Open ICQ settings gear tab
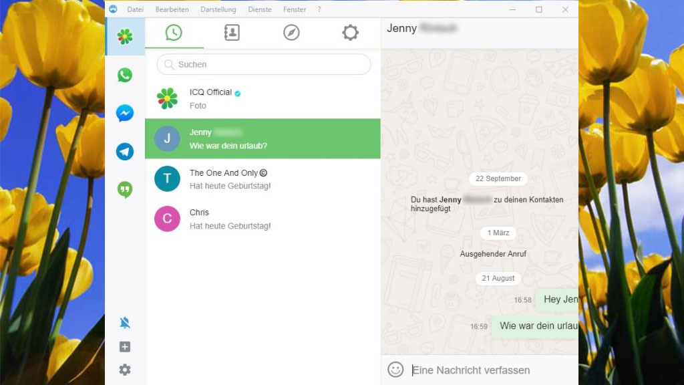The width and height of the screenshot is (684, 385). tap(350, 33)
